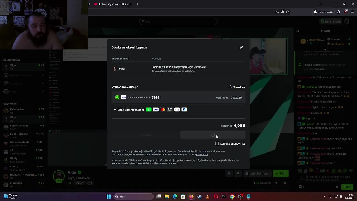
Task: Click the Turvallinen lock label
Action: [x=237, y=87]
